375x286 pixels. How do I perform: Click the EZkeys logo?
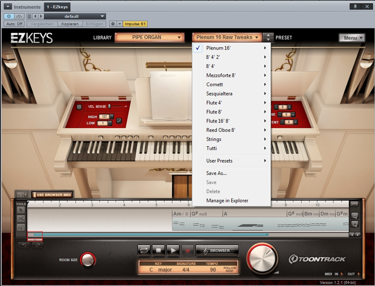click(32, 38)
